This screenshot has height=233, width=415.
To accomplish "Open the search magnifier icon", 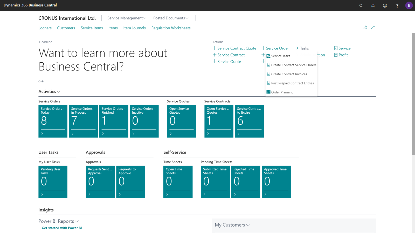I will tap(361, 5).
